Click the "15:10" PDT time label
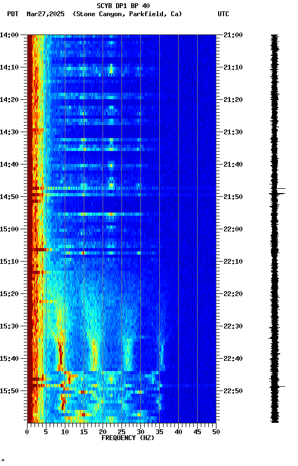This screenshot has width=298, height=466. (x=9, y=262)
